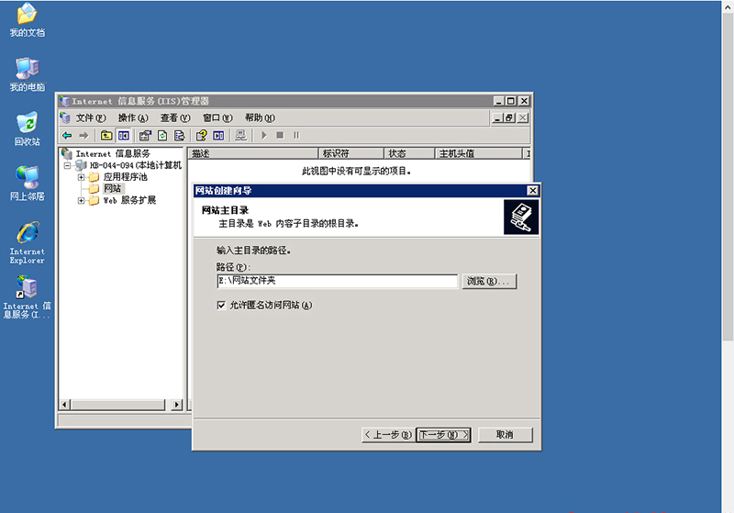734x513 pixels.
Task: Click the Web 服务扩展 folder icon
Action: [95, 200]
